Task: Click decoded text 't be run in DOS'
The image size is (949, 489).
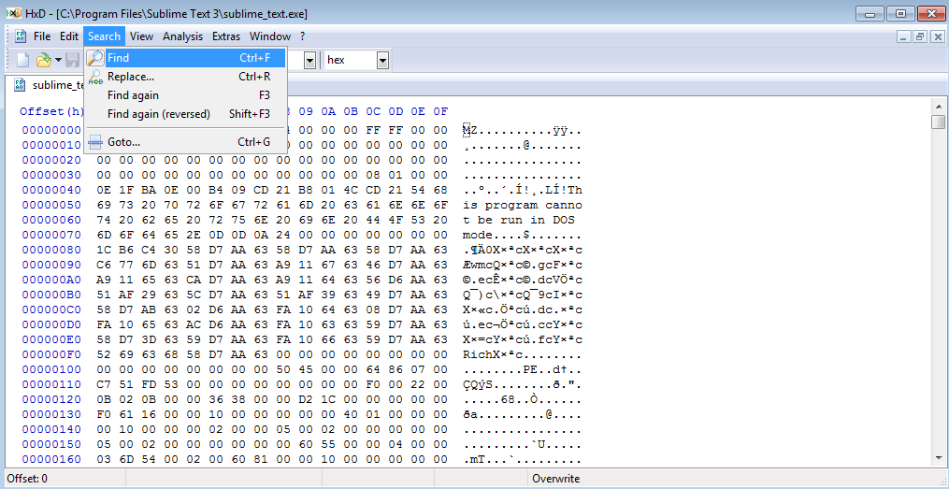Action: (519, 221)
